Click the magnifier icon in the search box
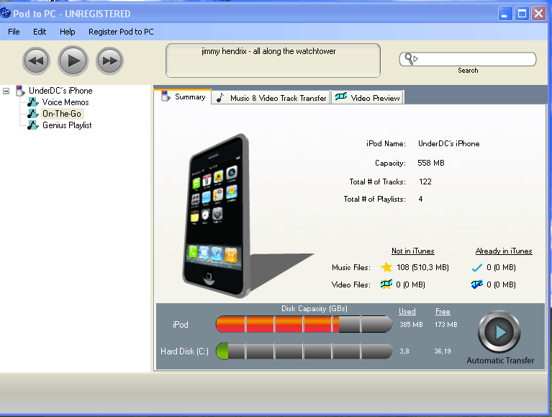The width and height of the screenshot is (552, 417). pos(410,58)
